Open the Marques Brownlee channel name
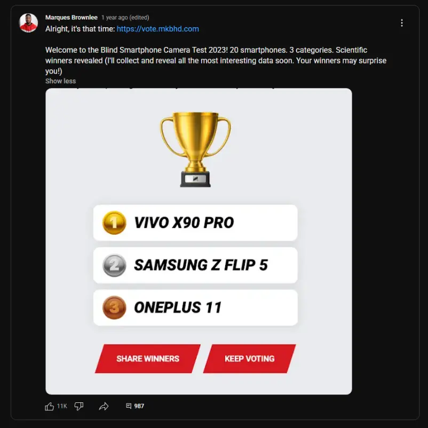The width and height of the screenshot is (428, 428). [x=71, y=18]
